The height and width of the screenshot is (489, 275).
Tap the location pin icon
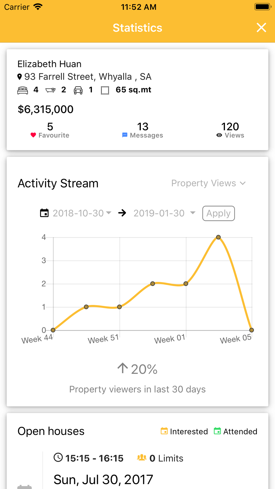pos(20,77)
